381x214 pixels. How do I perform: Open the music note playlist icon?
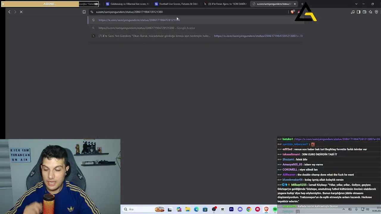[353, 12]
